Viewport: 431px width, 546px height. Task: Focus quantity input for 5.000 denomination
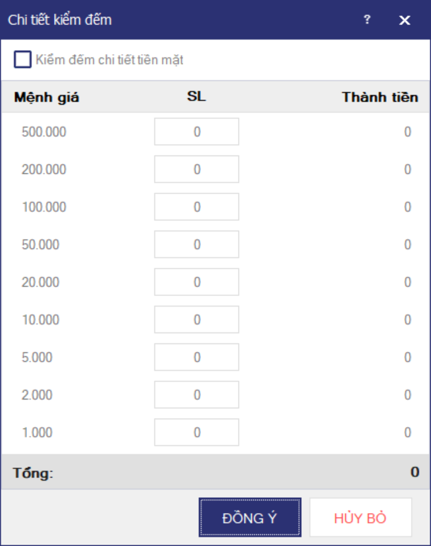point(196,357)
